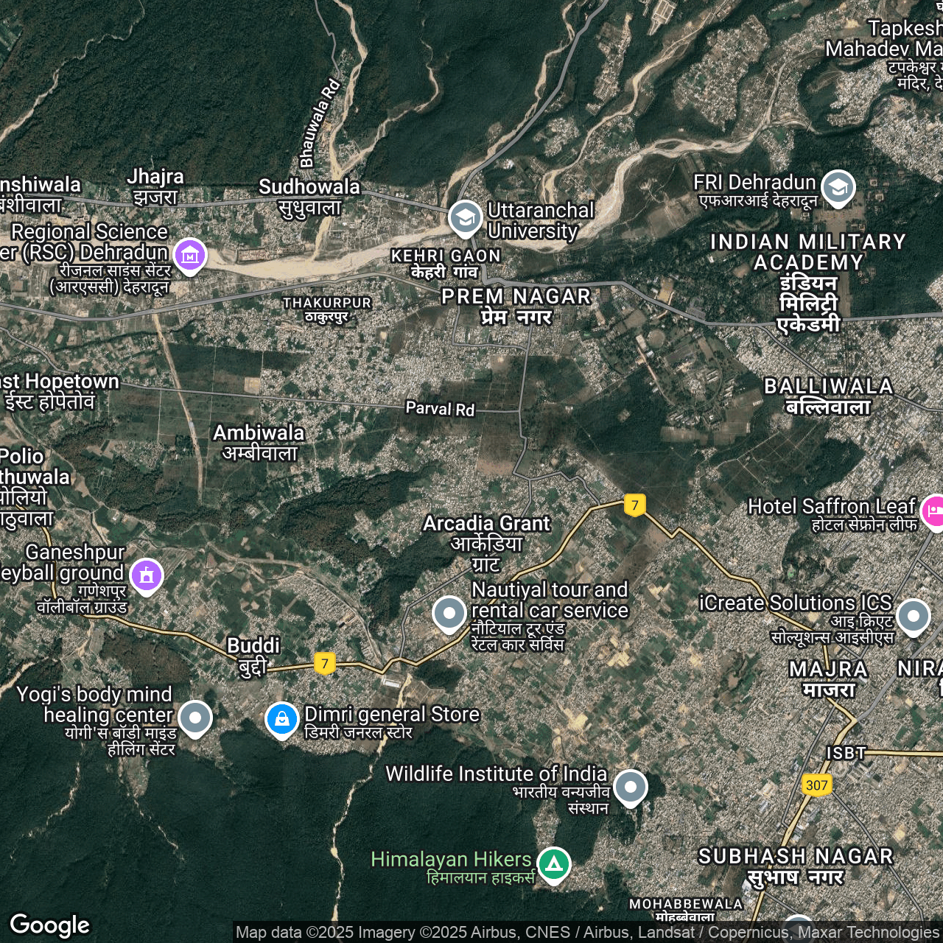Click the Uttaranchal University graduation cap marker
The width and height of the screenshot is (943, 943).
click(x=465, y=217)
